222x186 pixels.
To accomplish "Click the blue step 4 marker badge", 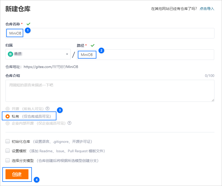I will 37,180.
